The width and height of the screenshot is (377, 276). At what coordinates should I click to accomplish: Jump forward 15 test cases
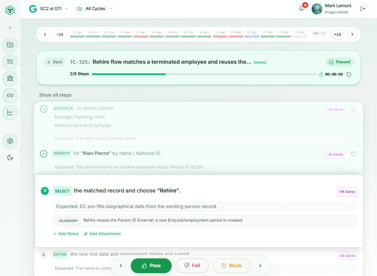click(337, 35)
